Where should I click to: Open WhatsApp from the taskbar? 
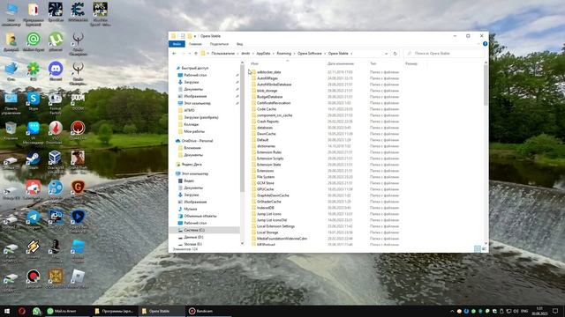[x=36, y=311]
